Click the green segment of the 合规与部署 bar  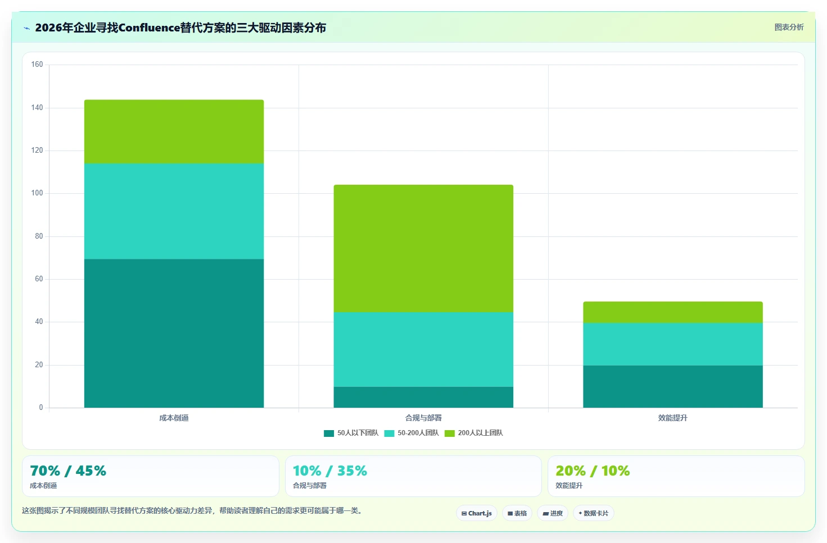(x=423, y=248)
